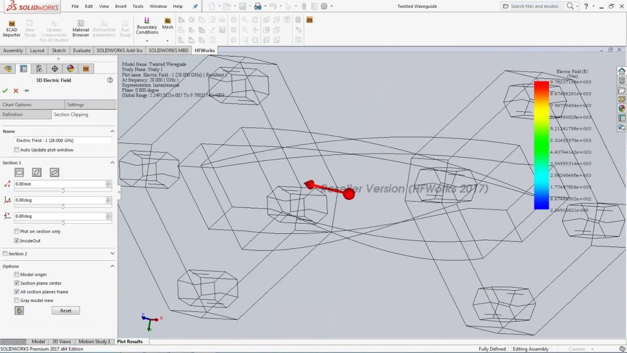627x353 pixels.
Task: Select the third section plane type icon
Action: [54, 172]
